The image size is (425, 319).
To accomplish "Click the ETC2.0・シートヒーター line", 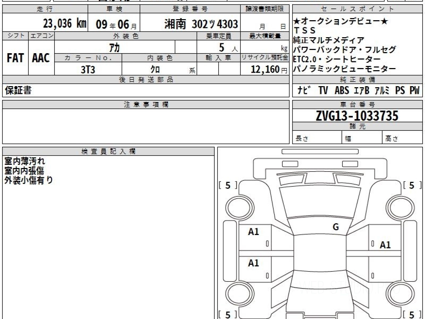I will click(337, 59).
